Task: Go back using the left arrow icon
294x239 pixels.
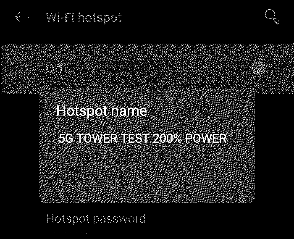Action: (x=22, y=17)
